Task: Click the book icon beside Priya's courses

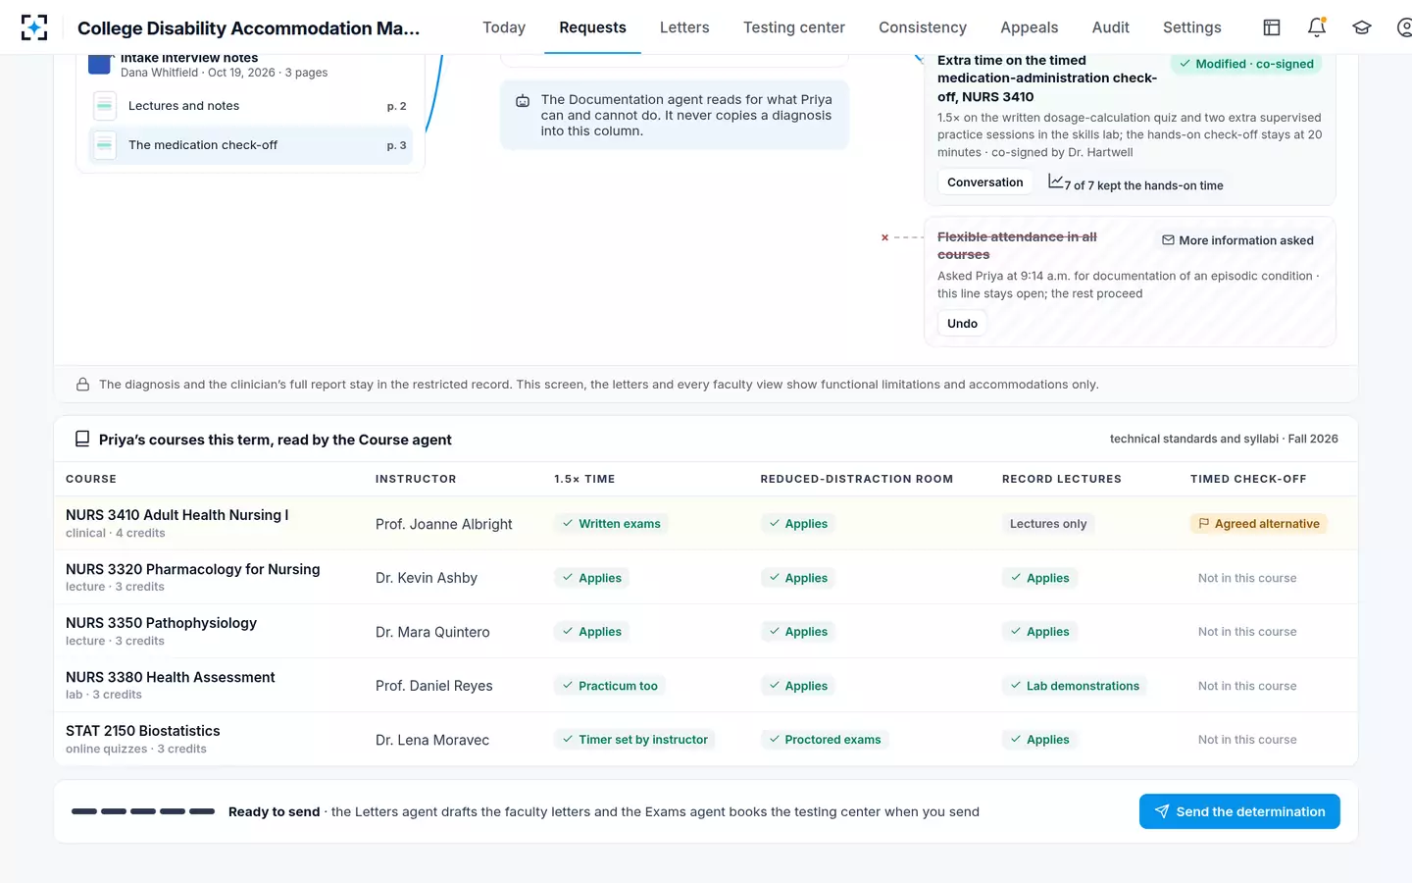Action: pyautogui.click(x=82, y=440)
